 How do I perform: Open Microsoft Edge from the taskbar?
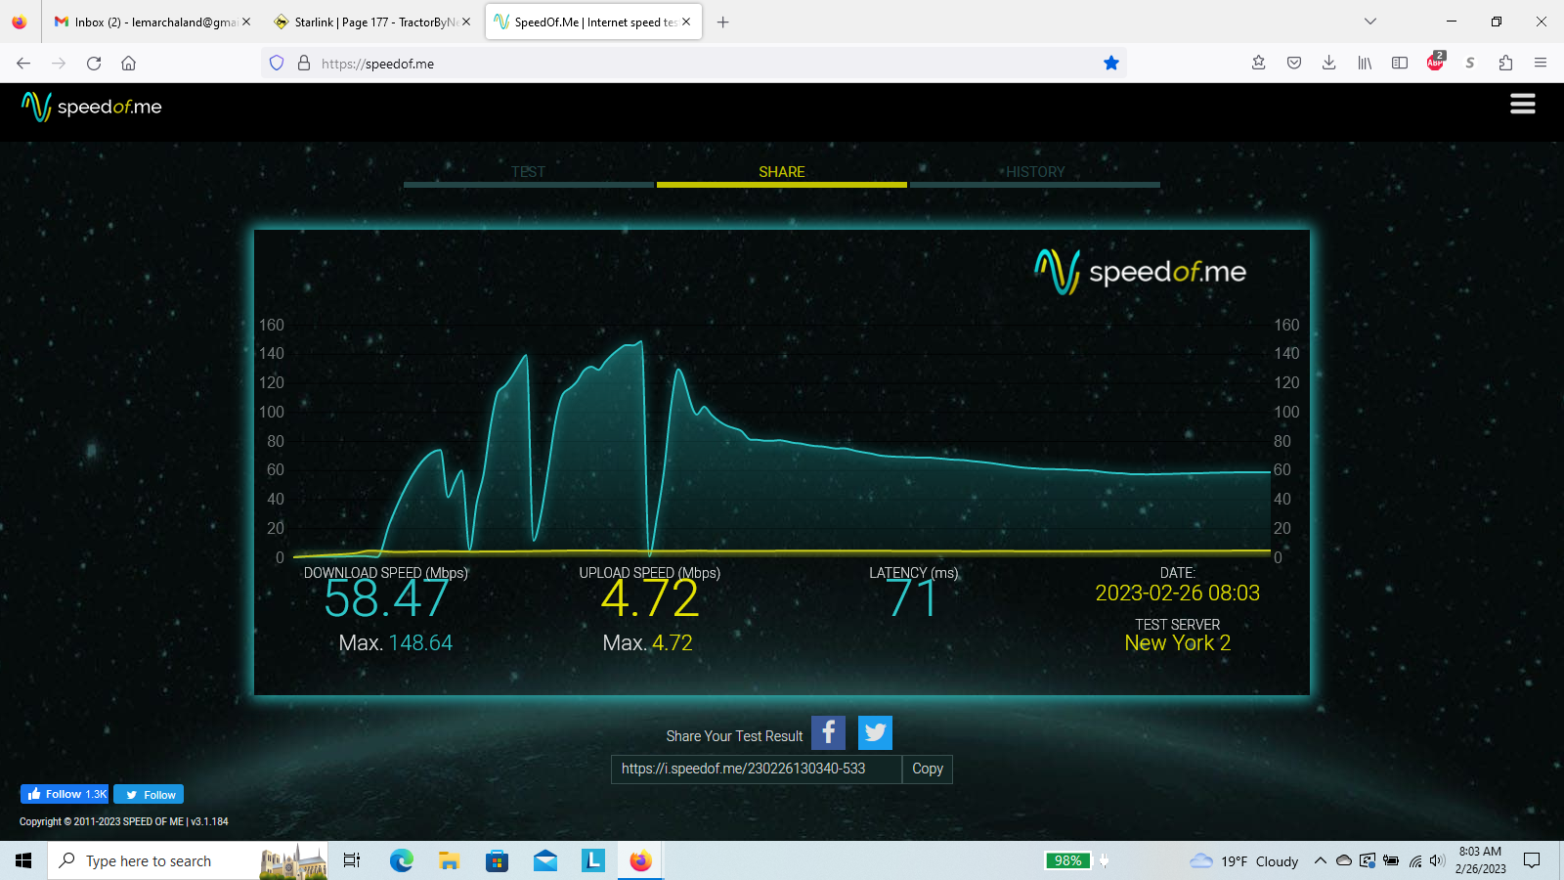[401, 860]
